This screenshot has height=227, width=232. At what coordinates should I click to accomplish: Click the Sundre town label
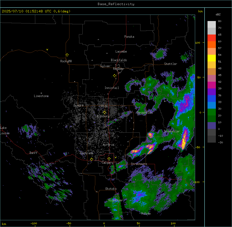[x=79, y=105]
